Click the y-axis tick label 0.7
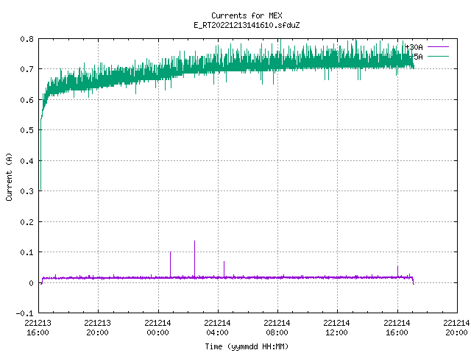This screenshot has height=353, width=471. 26,69
